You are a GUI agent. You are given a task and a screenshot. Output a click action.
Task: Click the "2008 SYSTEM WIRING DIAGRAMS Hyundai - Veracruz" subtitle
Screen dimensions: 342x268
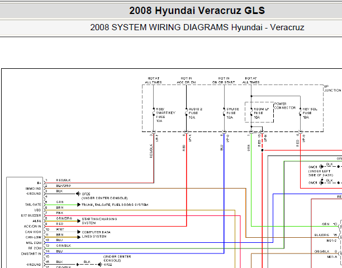point(197,27)
